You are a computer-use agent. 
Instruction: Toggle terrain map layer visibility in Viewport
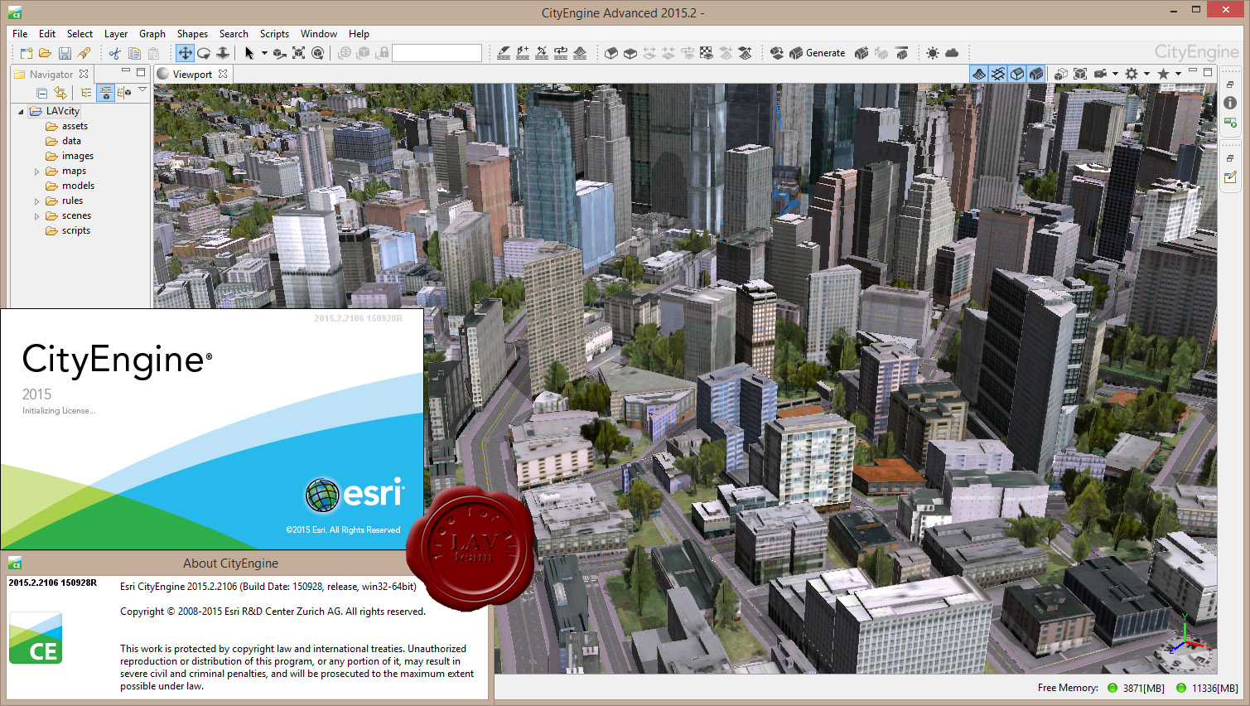pyautogui.click(x=979, y=75)
